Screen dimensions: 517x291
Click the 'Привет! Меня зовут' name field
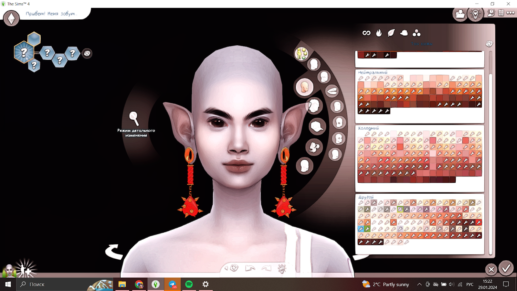[51, 14]
